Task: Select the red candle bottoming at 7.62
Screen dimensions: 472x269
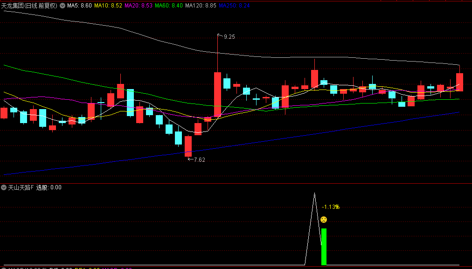Action: [188, 146]
